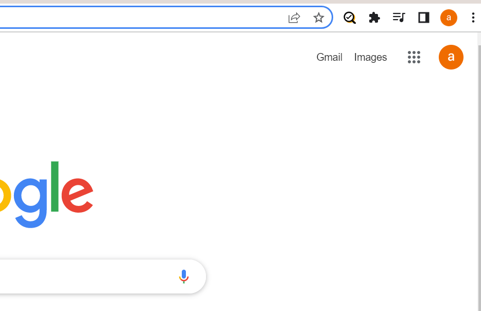
Task: Open the Google Account avatar on page
Action: 451,57
